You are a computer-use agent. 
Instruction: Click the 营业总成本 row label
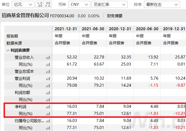click(x=24, y=71)
